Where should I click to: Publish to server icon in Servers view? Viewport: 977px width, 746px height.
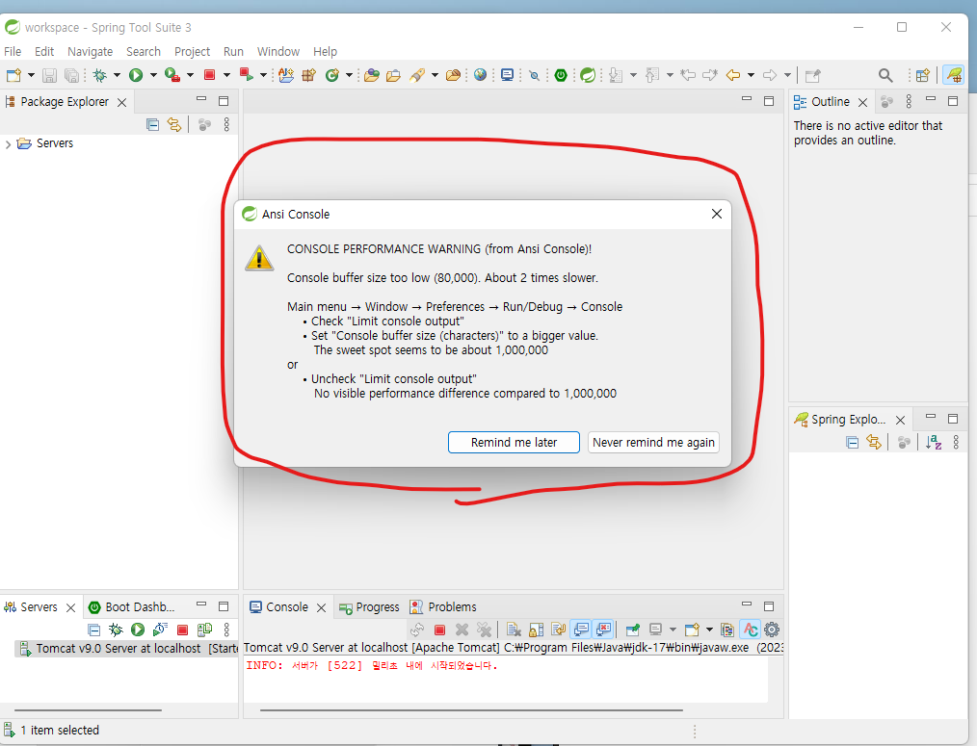pos(204,630)
